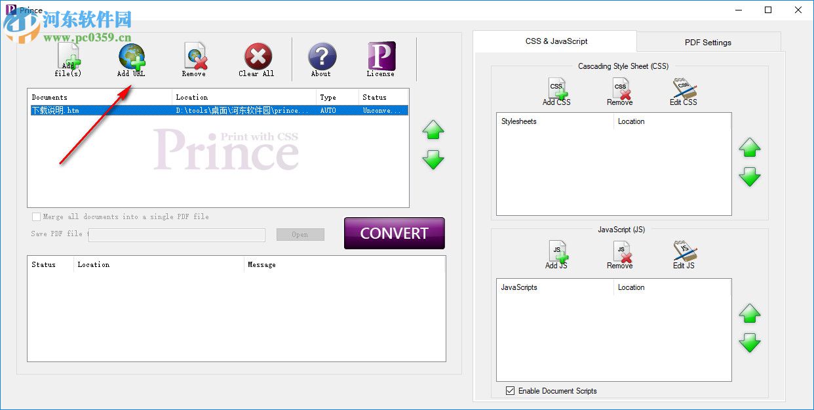The width and height of the screenshot is (814, 410).
Task: Move stylesheet up with green arrow
Action: coord(750,147)
